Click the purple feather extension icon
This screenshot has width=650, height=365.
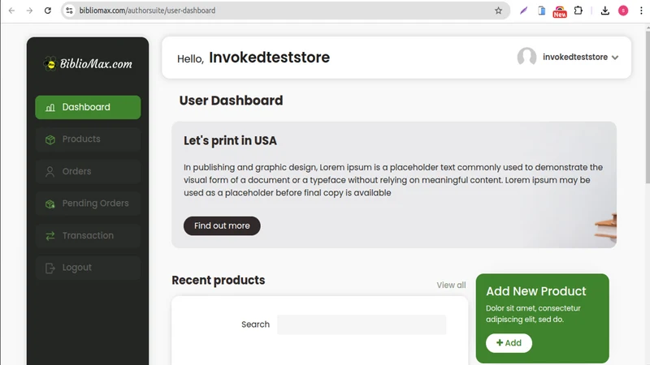click(523, 11)
